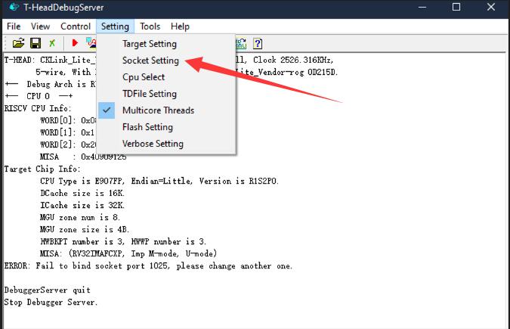Image resolution: width=510 pixels, height=329 pixels.
Task: Open Flash Setting menu entry
Action: click(147, 127)
